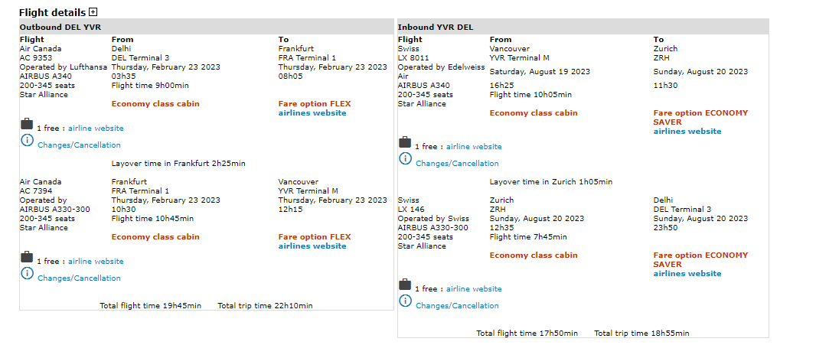816x345 pixels.
Task: Visit airlines website under Vancouver–Zurich ECONOMY SAVER
Action: [687, 132]
